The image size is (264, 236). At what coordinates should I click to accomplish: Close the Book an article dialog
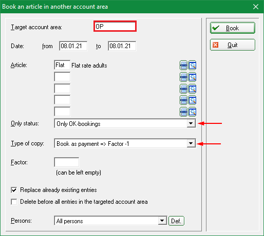256,7
